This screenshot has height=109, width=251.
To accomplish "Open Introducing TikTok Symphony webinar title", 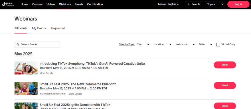I will [92, 64].
